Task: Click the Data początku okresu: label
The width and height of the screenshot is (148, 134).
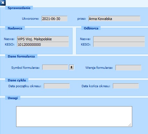Action: click(25, 86)
